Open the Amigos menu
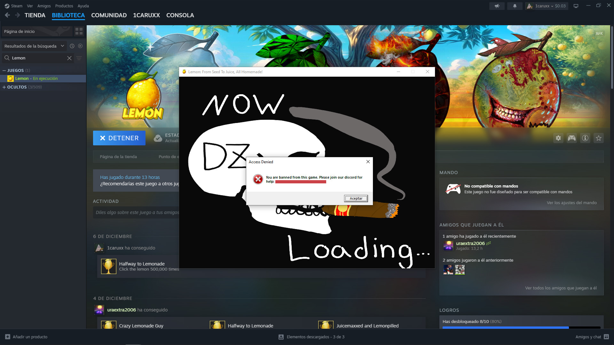 [44, 6]
